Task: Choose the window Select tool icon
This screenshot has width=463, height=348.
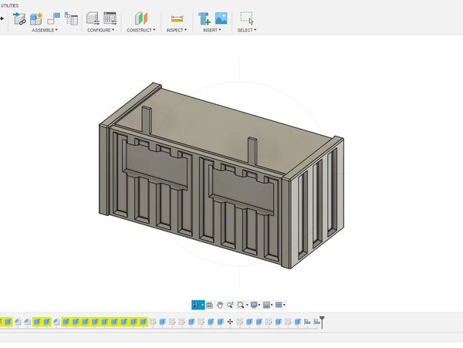Action: 246,18
